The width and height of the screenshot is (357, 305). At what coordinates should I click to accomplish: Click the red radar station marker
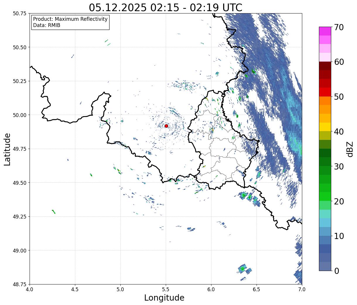(166, 126)
